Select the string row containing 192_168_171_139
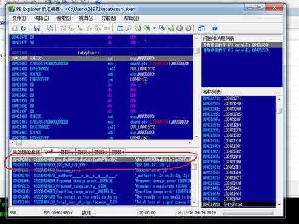The height and width of the screenshot is (224, 299). coord(101,165)
